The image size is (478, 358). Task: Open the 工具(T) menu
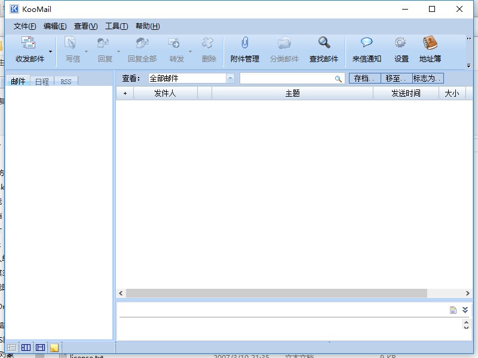click(117, 26)
